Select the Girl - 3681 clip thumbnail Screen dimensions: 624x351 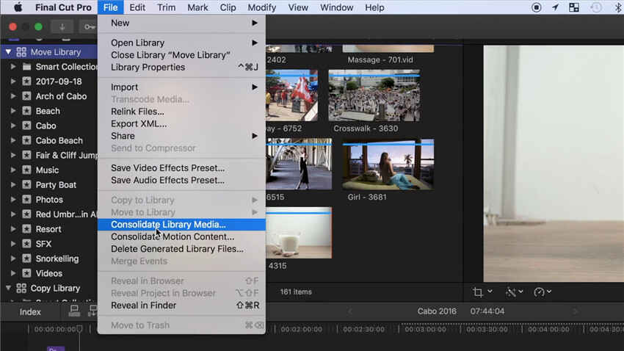pyautogui.click(x=388, y=164)
